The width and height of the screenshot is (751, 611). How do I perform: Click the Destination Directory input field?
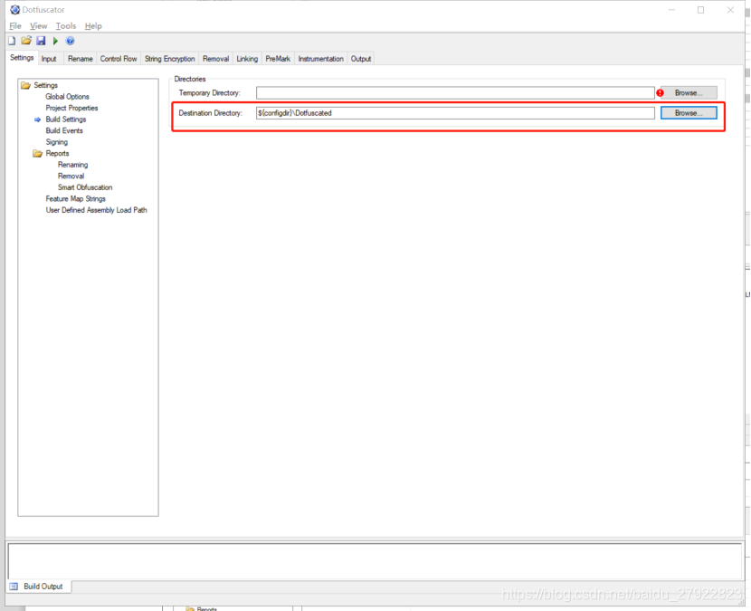tap(455, 113)
